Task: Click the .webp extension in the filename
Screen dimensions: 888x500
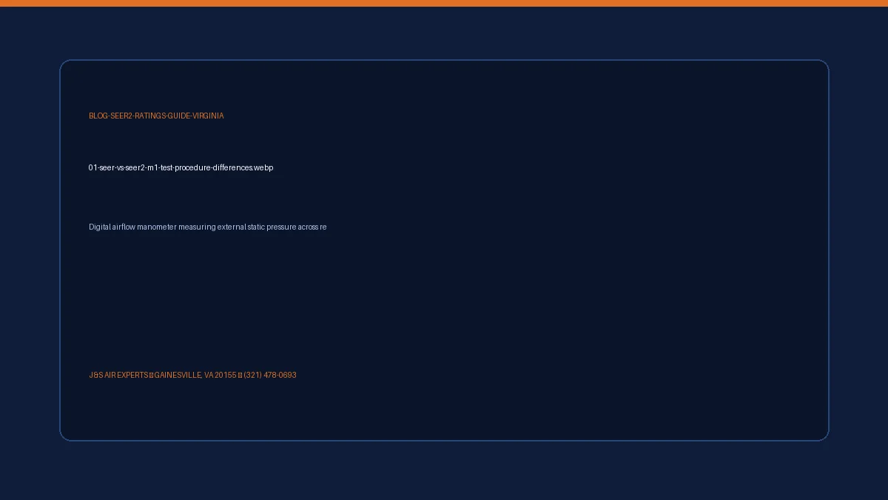Action: (263, 167)
